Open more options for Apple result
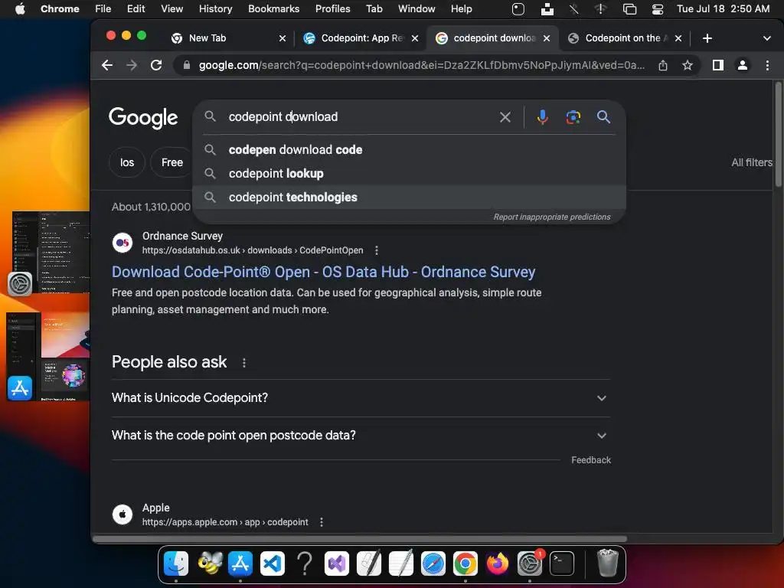This screenshot has width=784, height=588. 322,522
